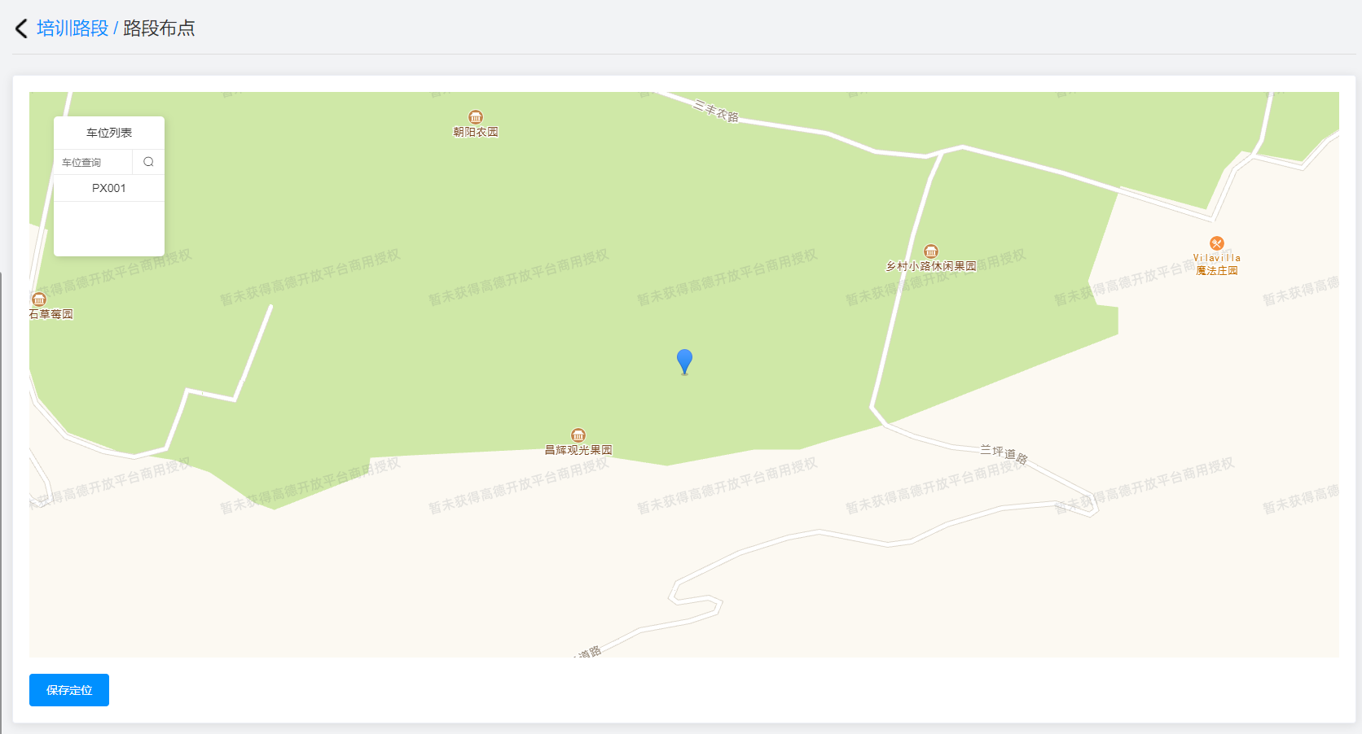Click the 昌辉观光果园 text label

[x=578, y=450]
